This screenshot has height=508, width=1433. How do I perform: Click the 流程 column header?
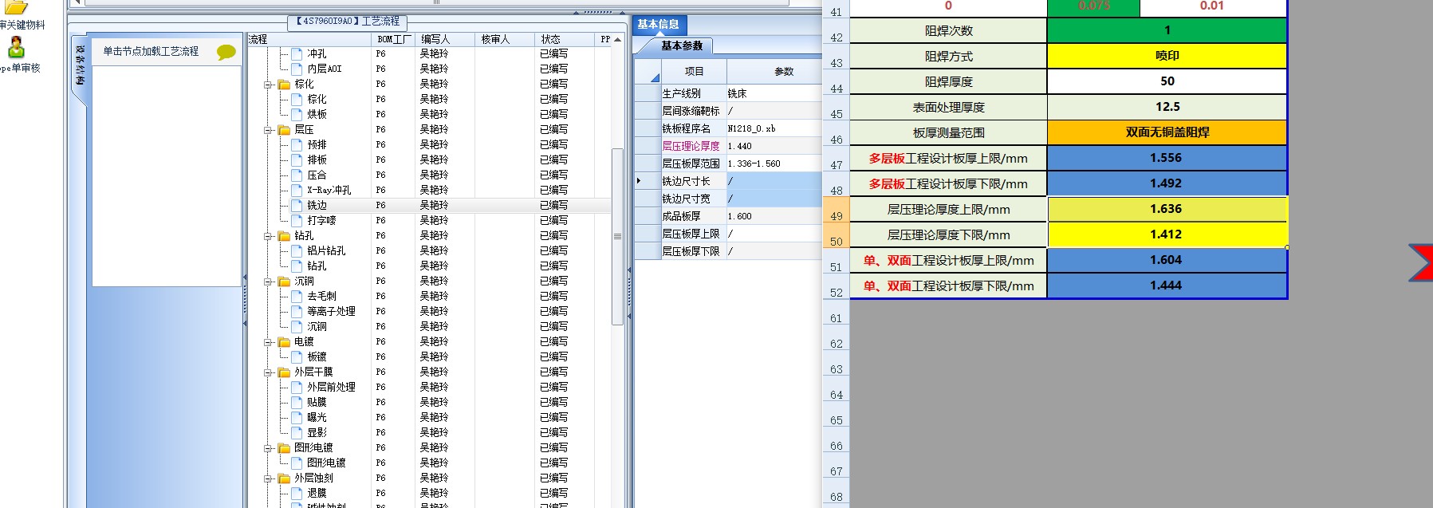click(x=309, y=39)
